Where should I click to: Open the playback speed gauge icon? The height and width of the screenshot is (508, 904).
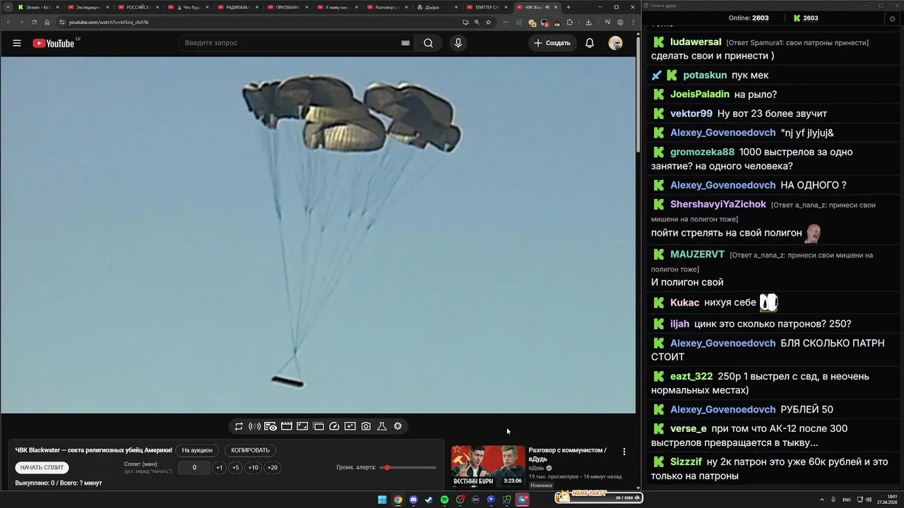coord(335,426)
